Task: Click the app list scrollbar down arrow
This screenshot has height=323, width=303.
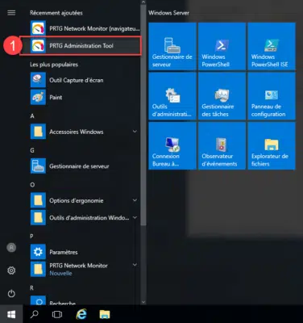Action: coord(143,302)
